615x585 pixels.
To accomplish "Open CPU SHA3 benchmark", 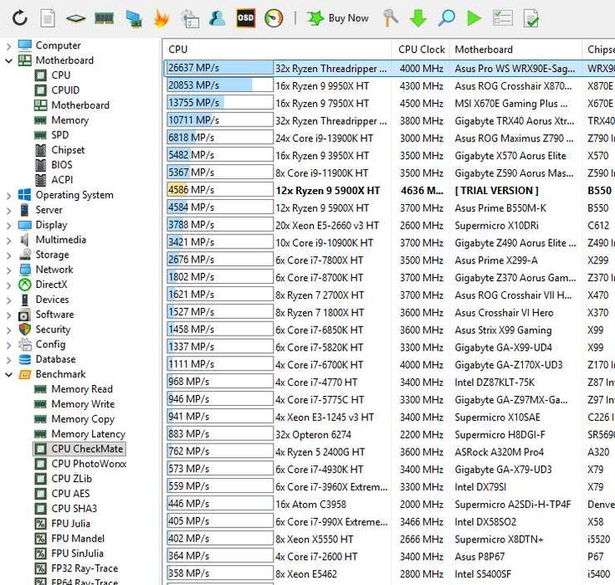I will click(74, 508).
